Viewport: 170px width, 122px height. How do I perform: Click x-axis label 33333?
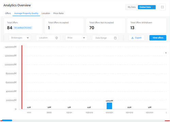[49, 113]
